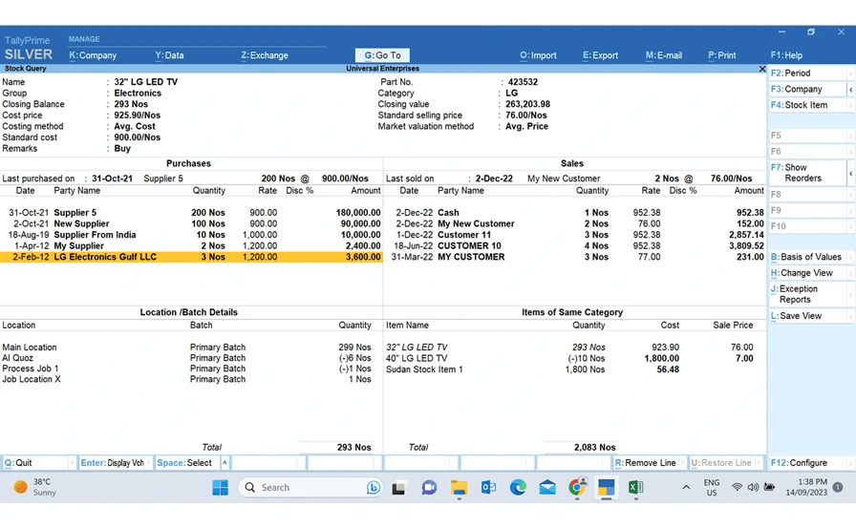Launch Microsoft Edge from the taskbar

tap(518, 487)
